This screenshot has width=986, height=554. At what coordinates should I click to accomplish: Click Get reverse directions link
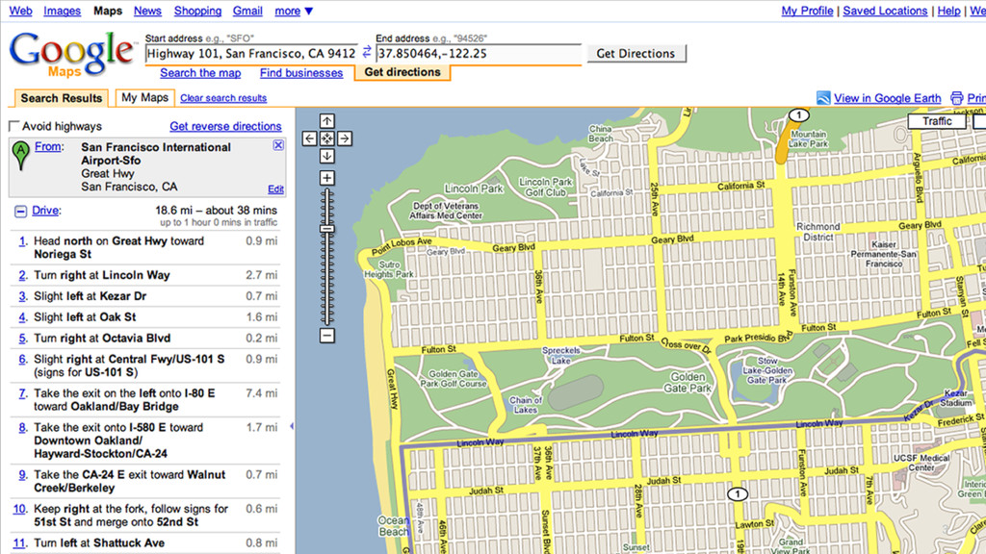(225, 126)
